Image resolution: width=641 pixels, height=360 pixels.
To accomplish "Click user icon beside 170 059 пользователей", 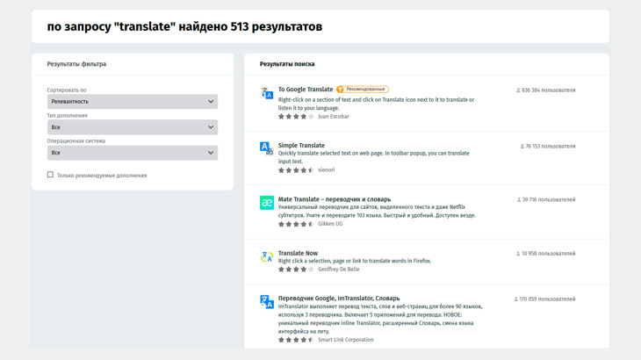I will (516, 299).
